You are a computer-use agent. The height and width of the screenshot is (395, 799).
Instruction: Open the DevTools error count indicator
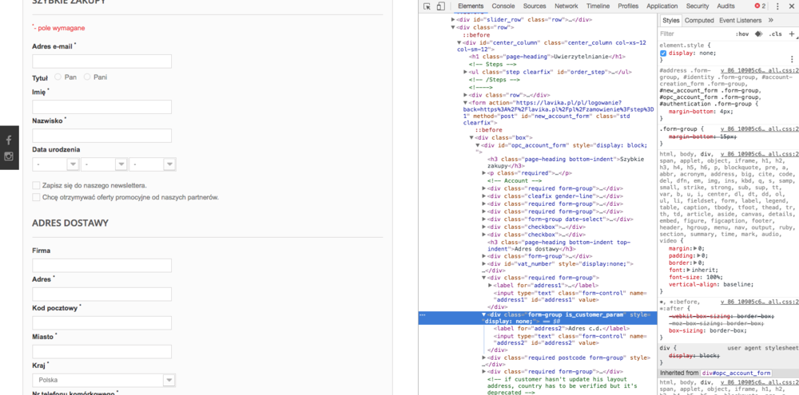pos(761,6)
